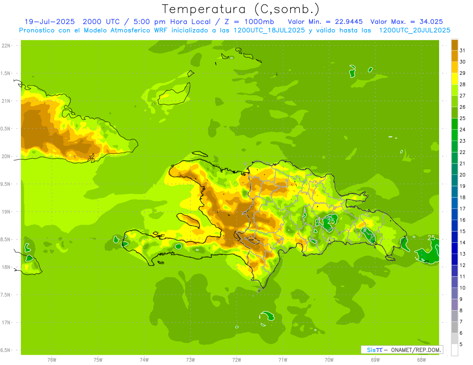Click the "72W" longitude label
This screenshot has width=473, height=365.
(x=236, y=359)
